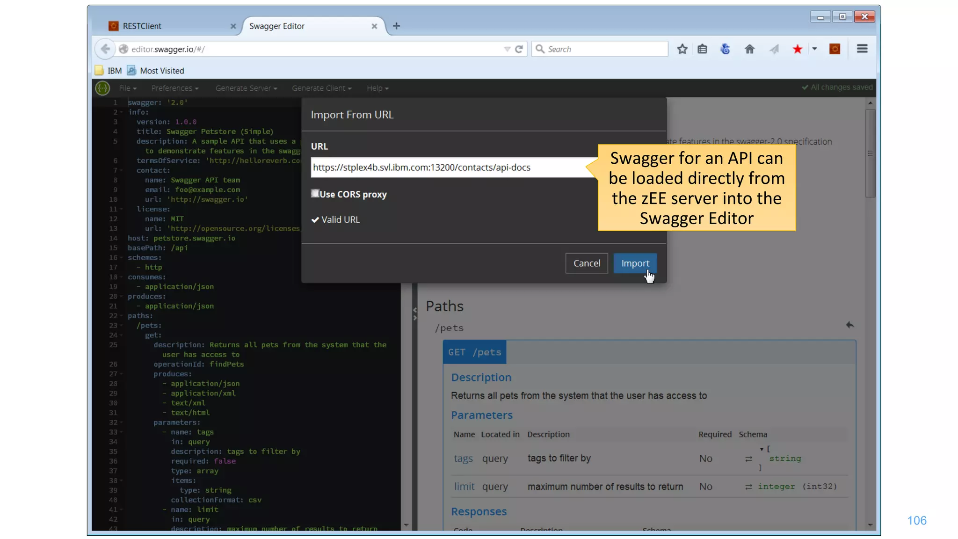This screenshot has height=539, width=958.
Task: Click the Responses section heading
Action: pos(479,511)
